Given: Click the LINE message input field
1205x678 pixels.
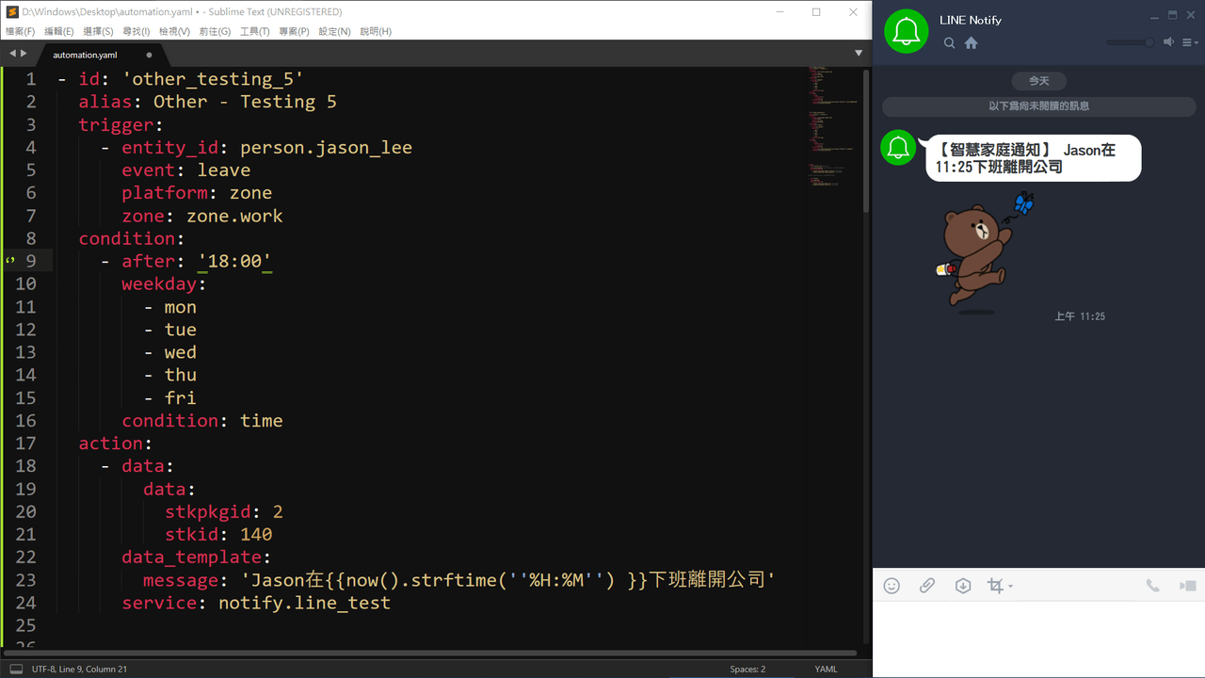Looking at the screenshot, I should 1038,638.
